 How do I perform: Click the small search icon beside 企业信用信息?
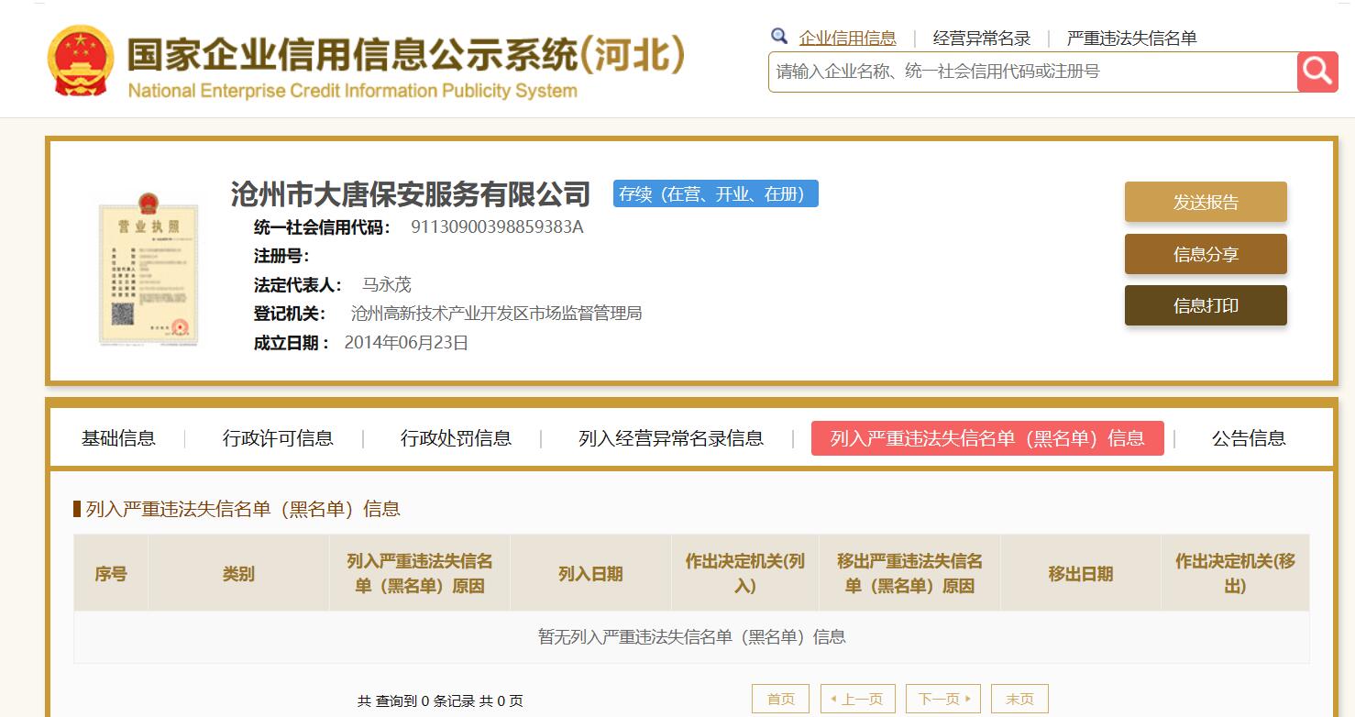click(x=779, y=37)
